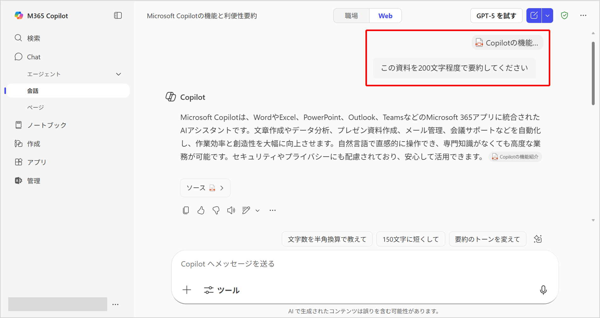Screen dimensions: 600x318
Task: Click the thumbs down feedback icon
Action: [216, 210]
